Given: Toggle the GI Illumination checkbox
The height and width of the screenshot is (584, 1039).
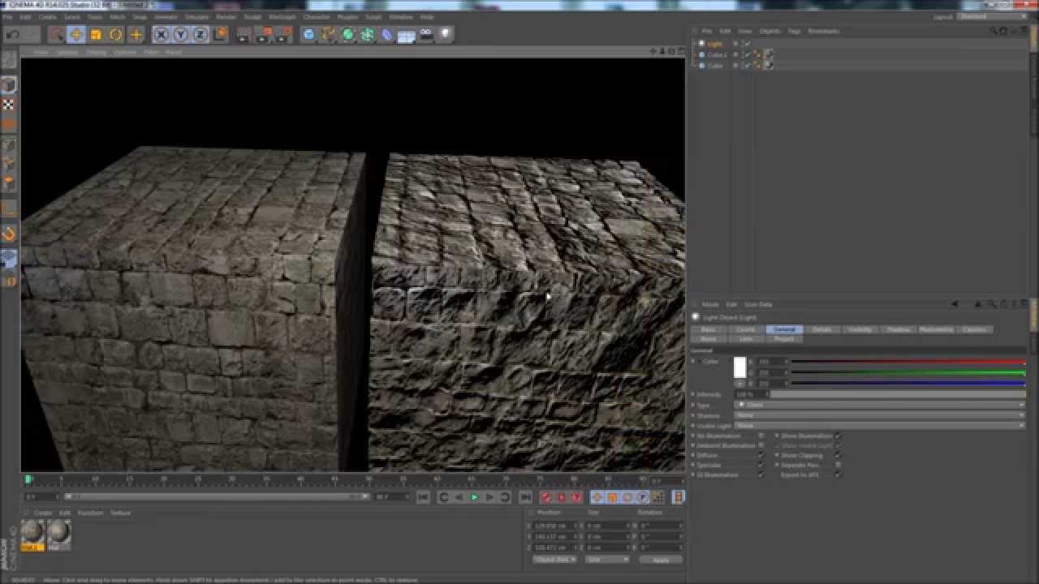Looking at the screenshot, I should [761, 474].
